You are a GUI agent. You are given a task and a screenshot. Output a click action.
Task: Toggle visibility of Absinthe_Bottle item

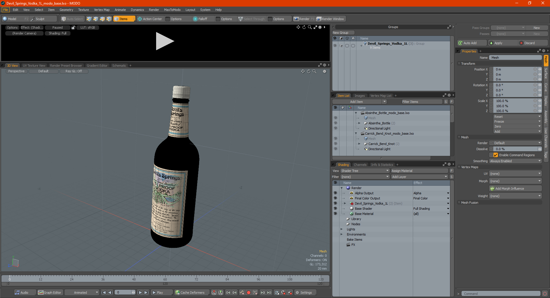[x=335, y=123]
